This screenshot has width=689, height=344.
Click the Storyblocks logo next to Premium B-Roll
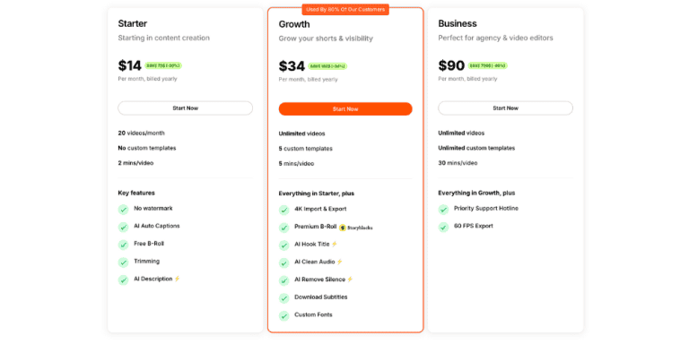pos(356,228)
